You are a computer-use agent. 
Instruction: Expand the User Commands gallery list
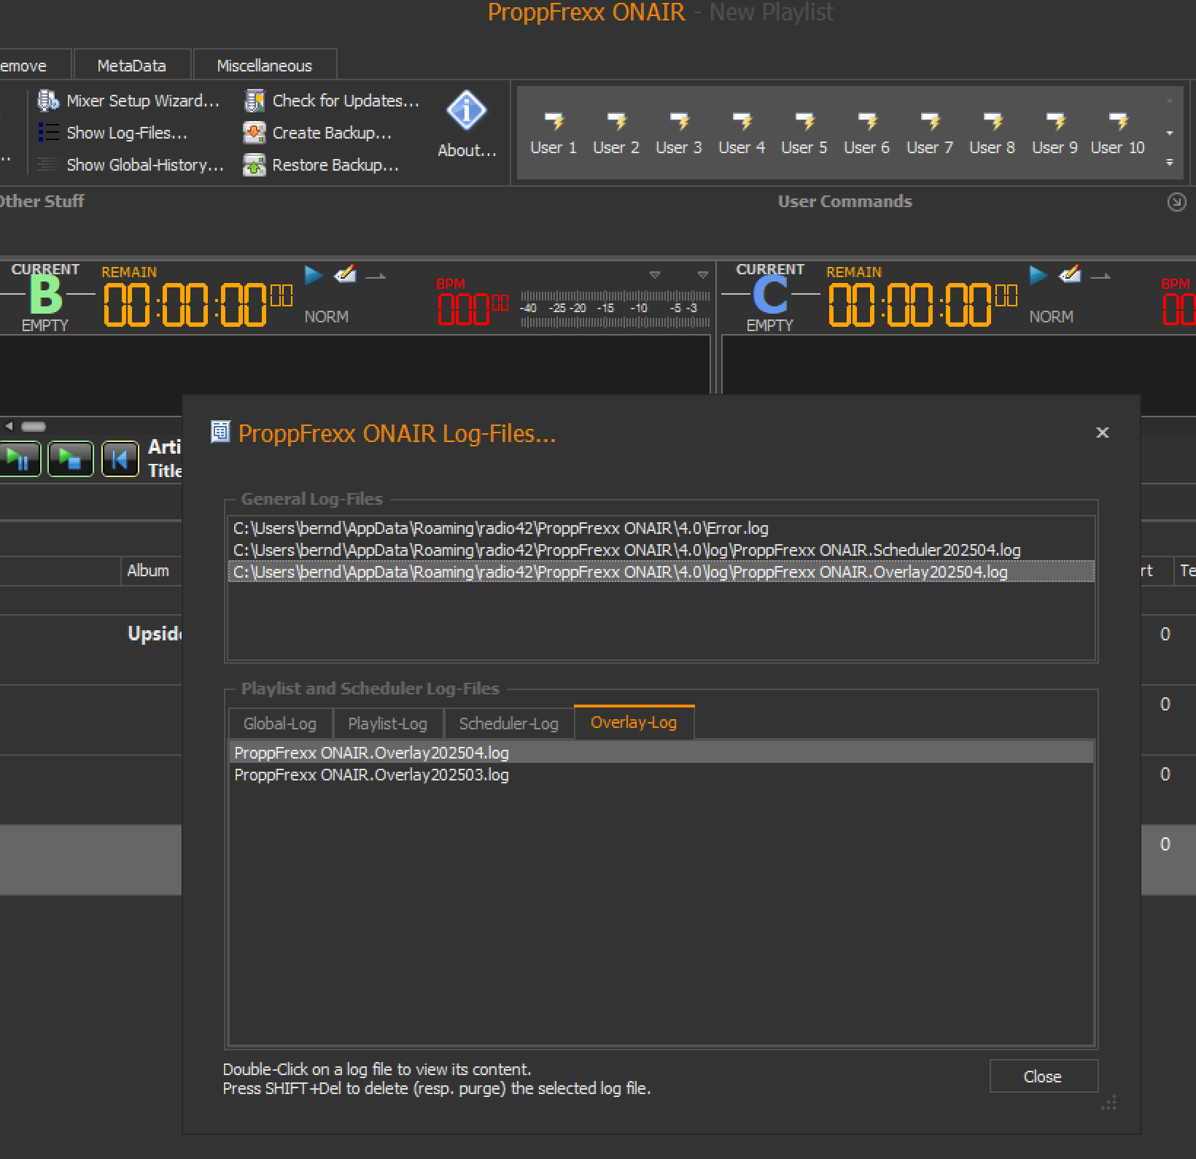tap(1170, 163)
